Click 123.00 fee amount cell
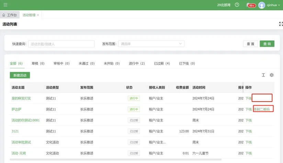The height and width of the screenshot is (163, 283). (184, 131)
